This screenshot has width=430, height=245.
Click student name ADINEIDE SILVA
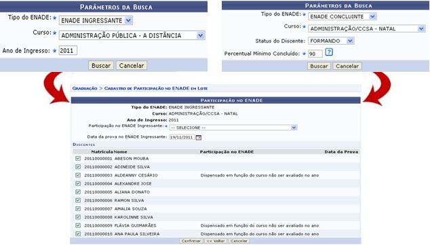pyautogui.click(x=132, y=167)
